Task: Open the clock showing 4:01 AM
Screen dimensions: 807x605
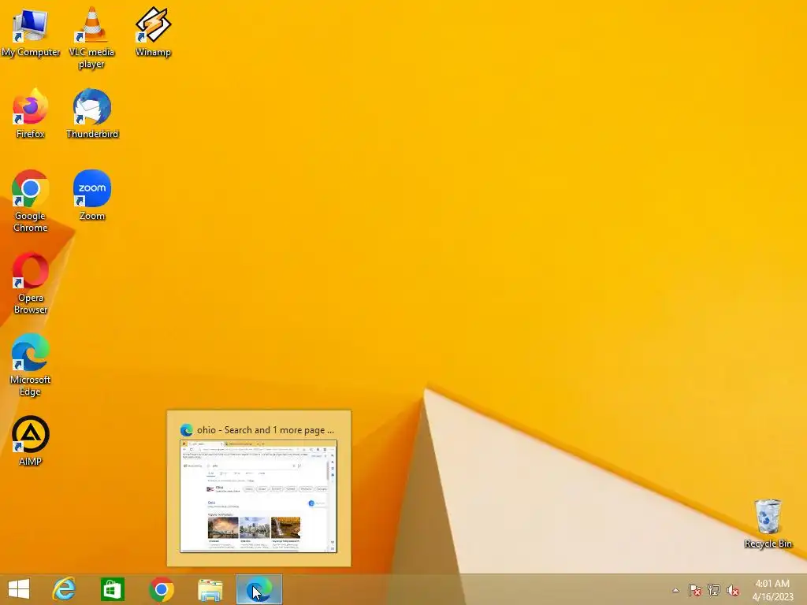Action: pos(772,590)
